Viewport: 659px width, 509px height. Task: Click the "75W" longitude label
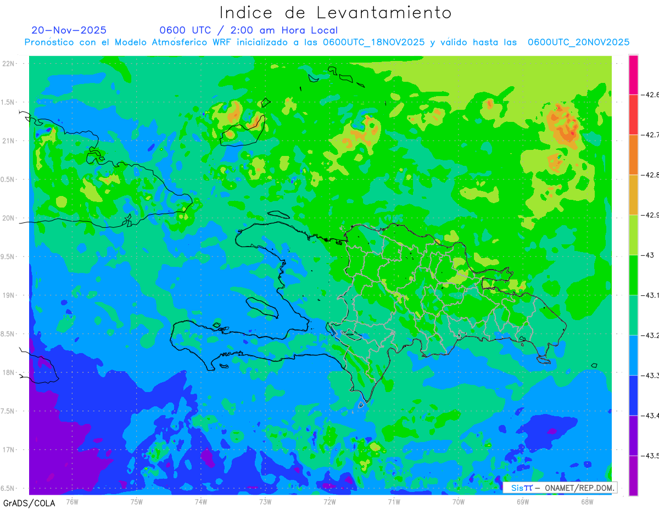137,501
